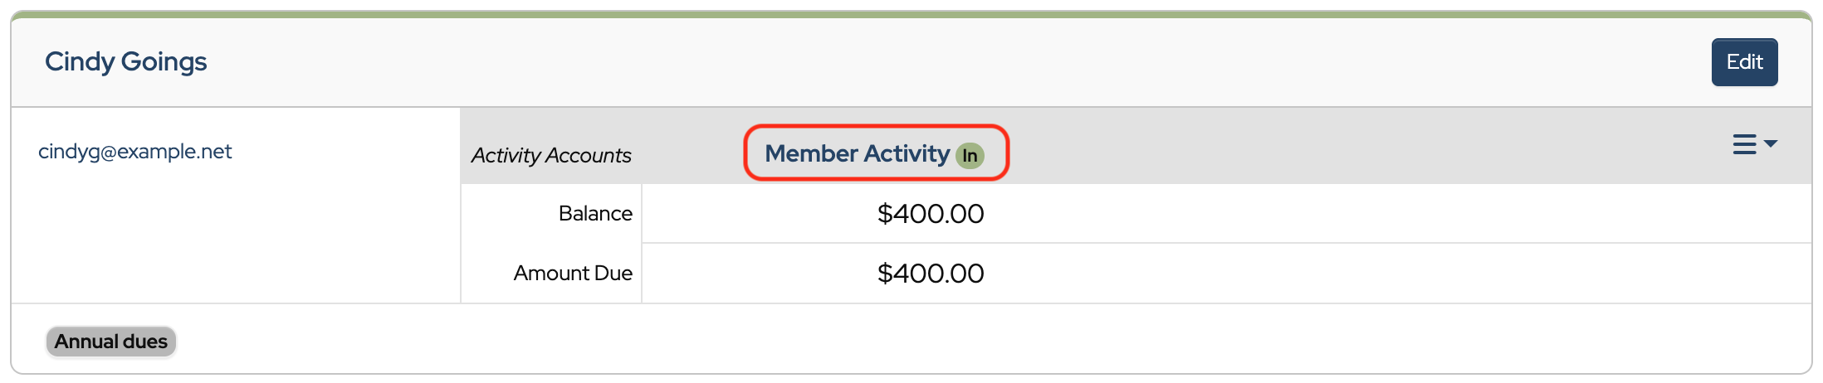Click the green top border of the card

pyautogui.click(x=912, y=14)
